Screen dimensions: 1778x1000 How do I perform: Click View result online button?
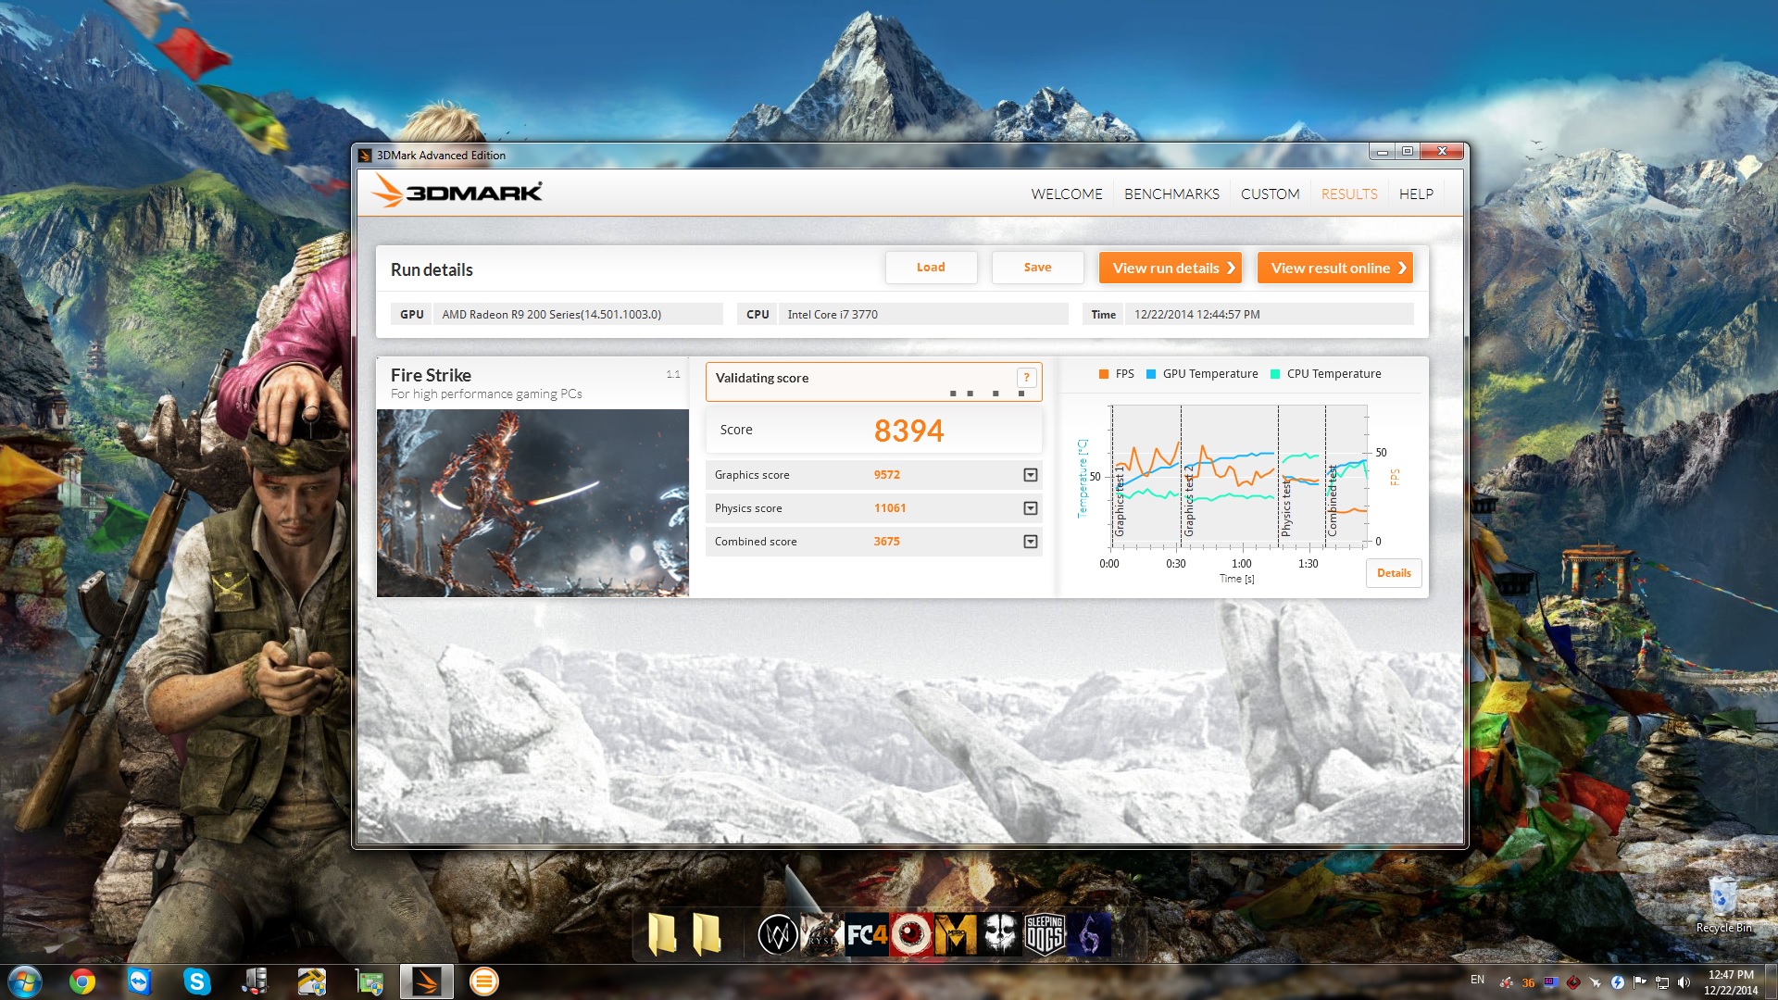pyautogui.click(x=1335, y=268)
